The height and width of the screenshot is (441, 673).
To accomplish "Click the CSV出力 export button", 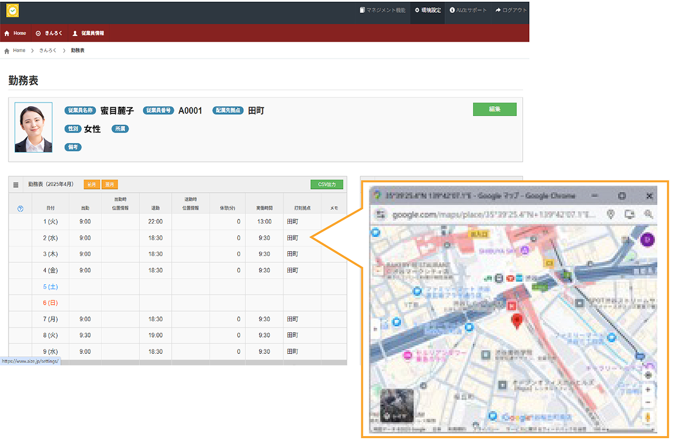I will coord(327,184).
